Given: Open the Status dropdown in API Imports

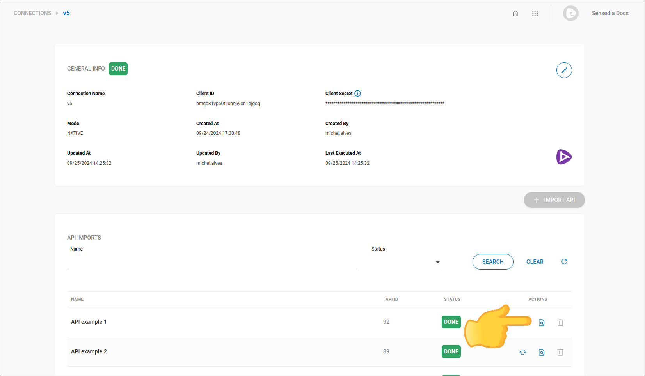Looking at the screenshot, I should point(405,262).
